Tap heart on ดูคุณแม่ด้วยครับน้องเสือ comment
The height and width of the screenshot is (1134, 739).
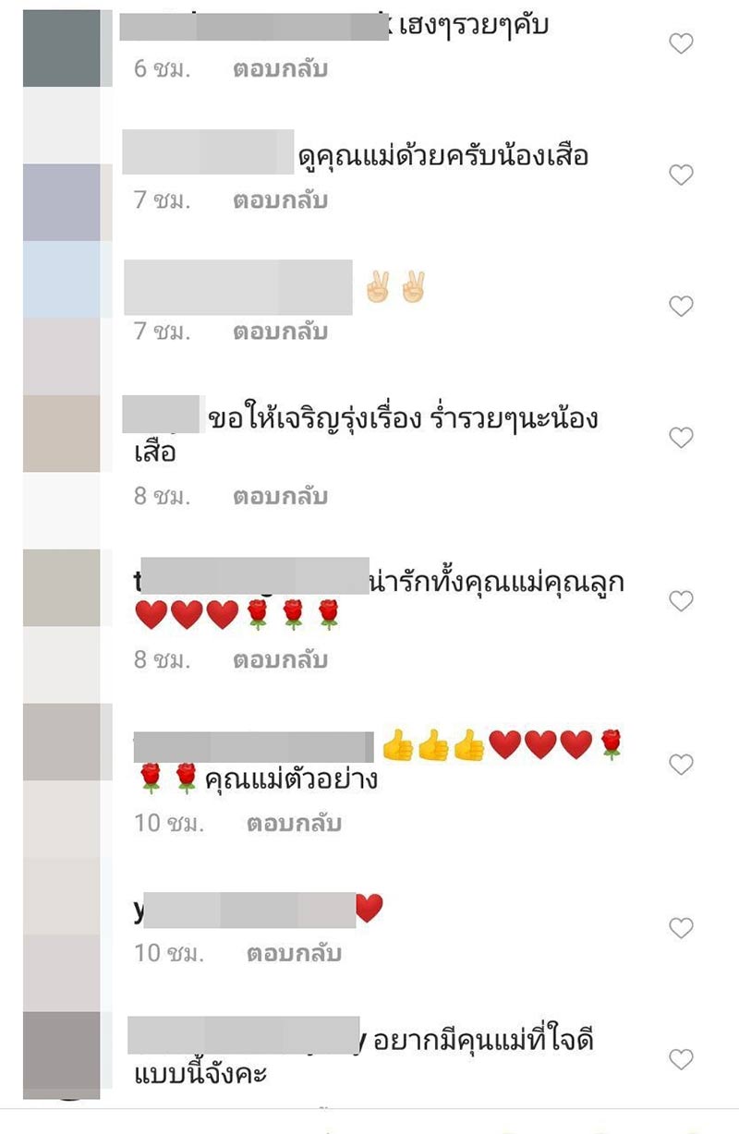coord(681,175)
